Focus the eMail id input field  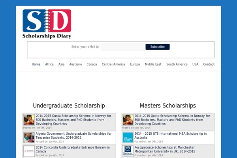122,47
